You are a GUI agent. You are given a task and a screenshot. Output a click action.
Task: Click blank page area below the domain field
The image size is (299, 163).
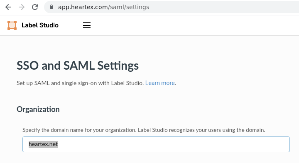pos(156,158)
